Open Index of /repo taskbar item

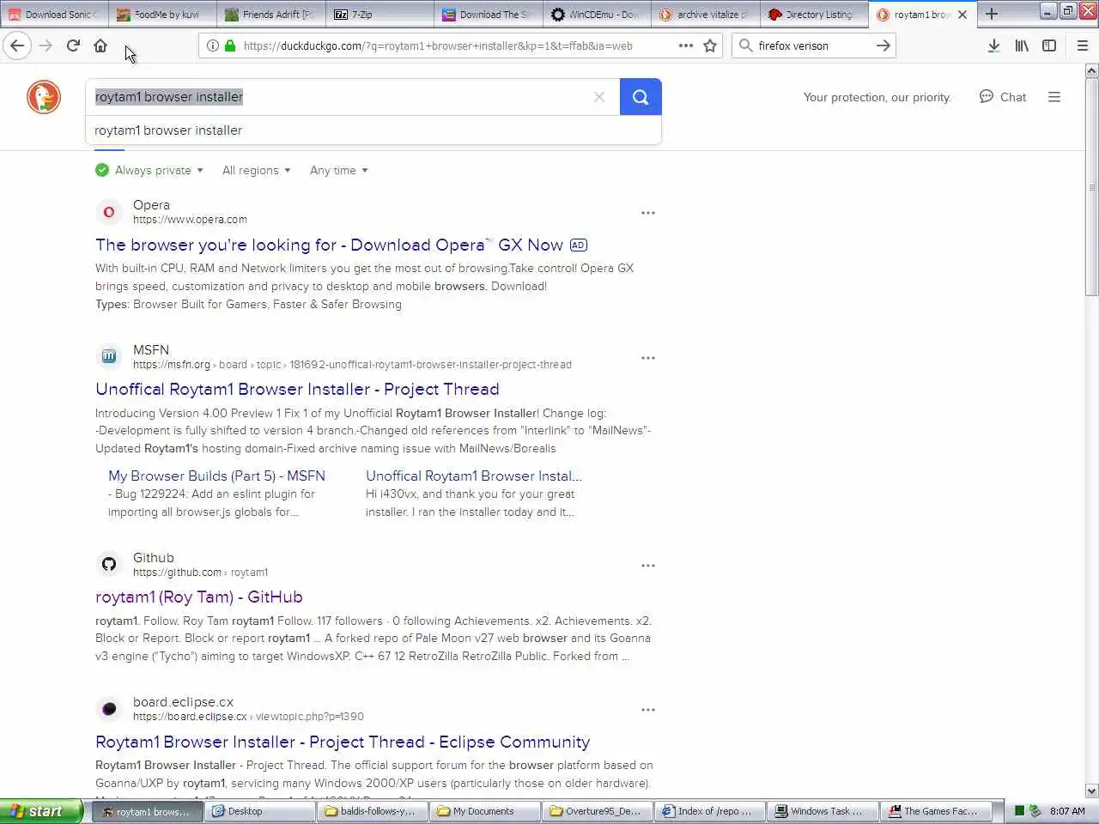coord(710,811)
